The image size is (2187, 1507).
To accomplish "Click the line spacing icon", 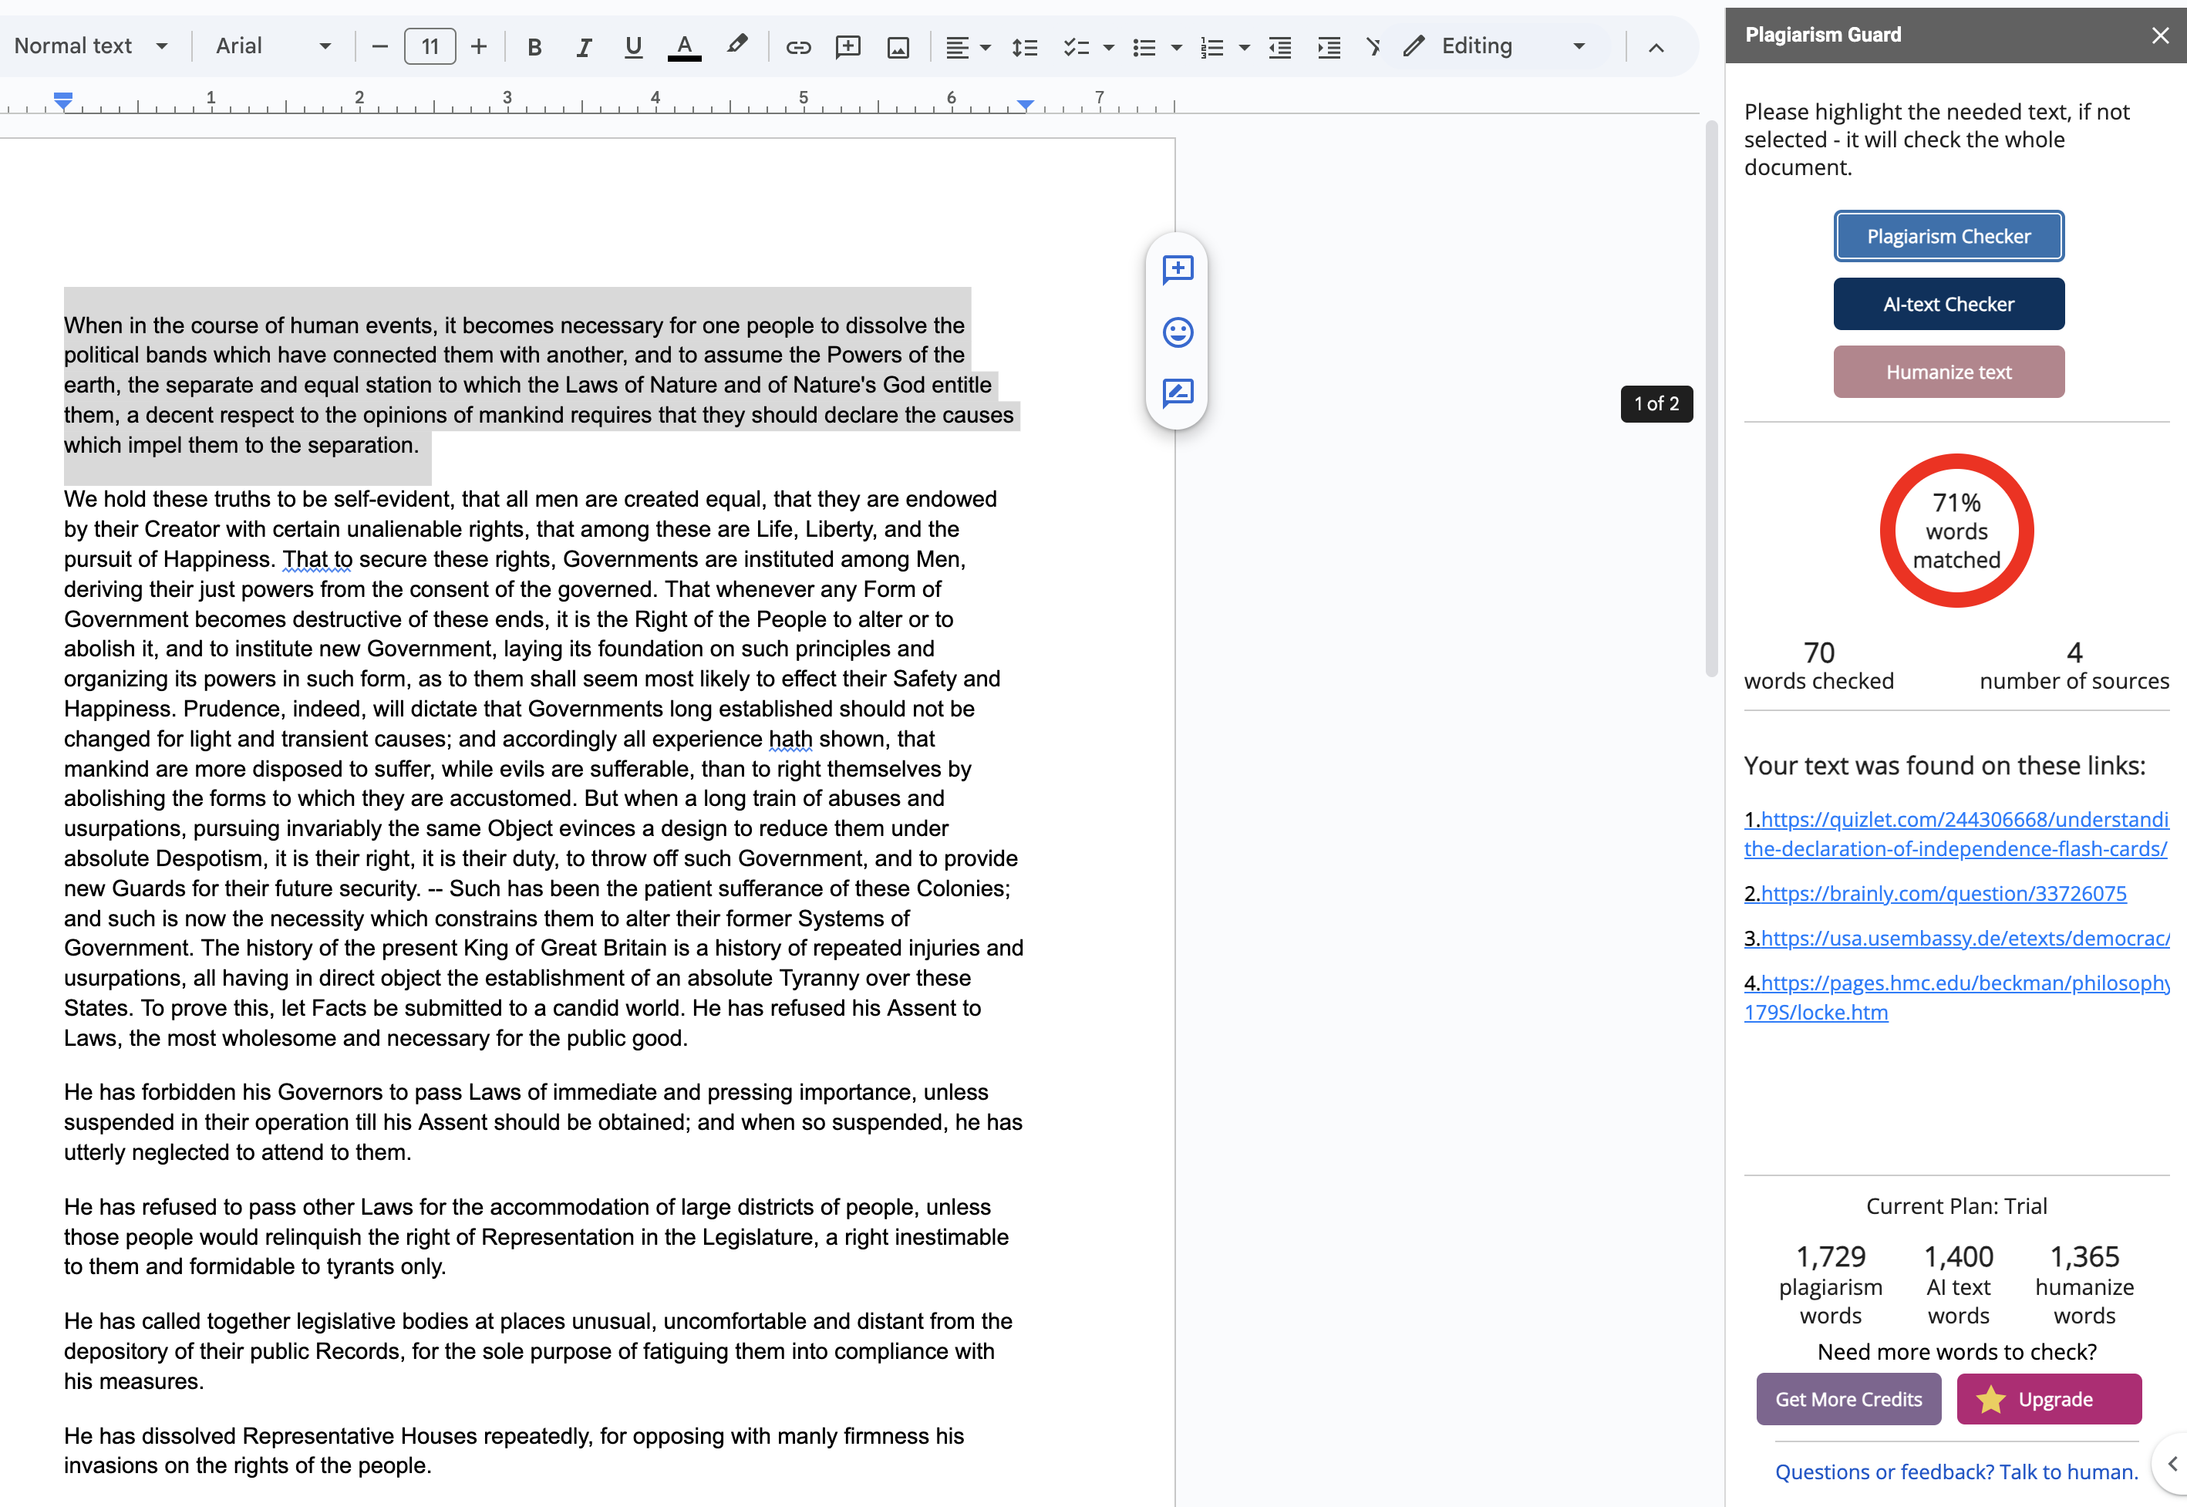I will point(1024,46).
